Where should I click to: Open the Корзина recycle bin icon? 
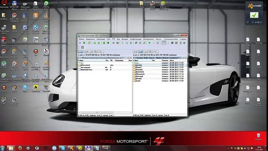(x=258, y=137)
